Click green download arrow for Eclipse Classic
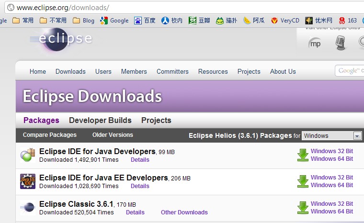The height and width of the screenshot is (223, 364). pyautogui.click(x=303, y=208)
